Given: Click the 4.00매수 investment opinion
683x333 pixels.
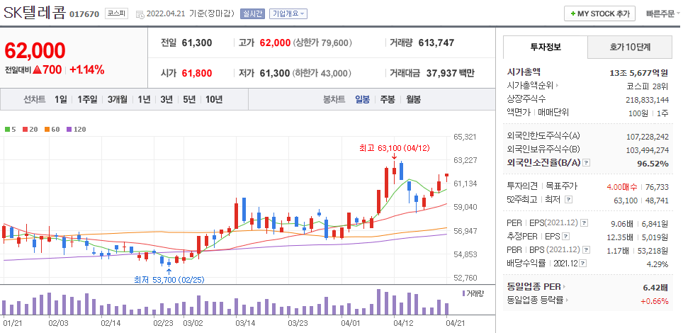Looking at the screenshot, I should (622, 187).
